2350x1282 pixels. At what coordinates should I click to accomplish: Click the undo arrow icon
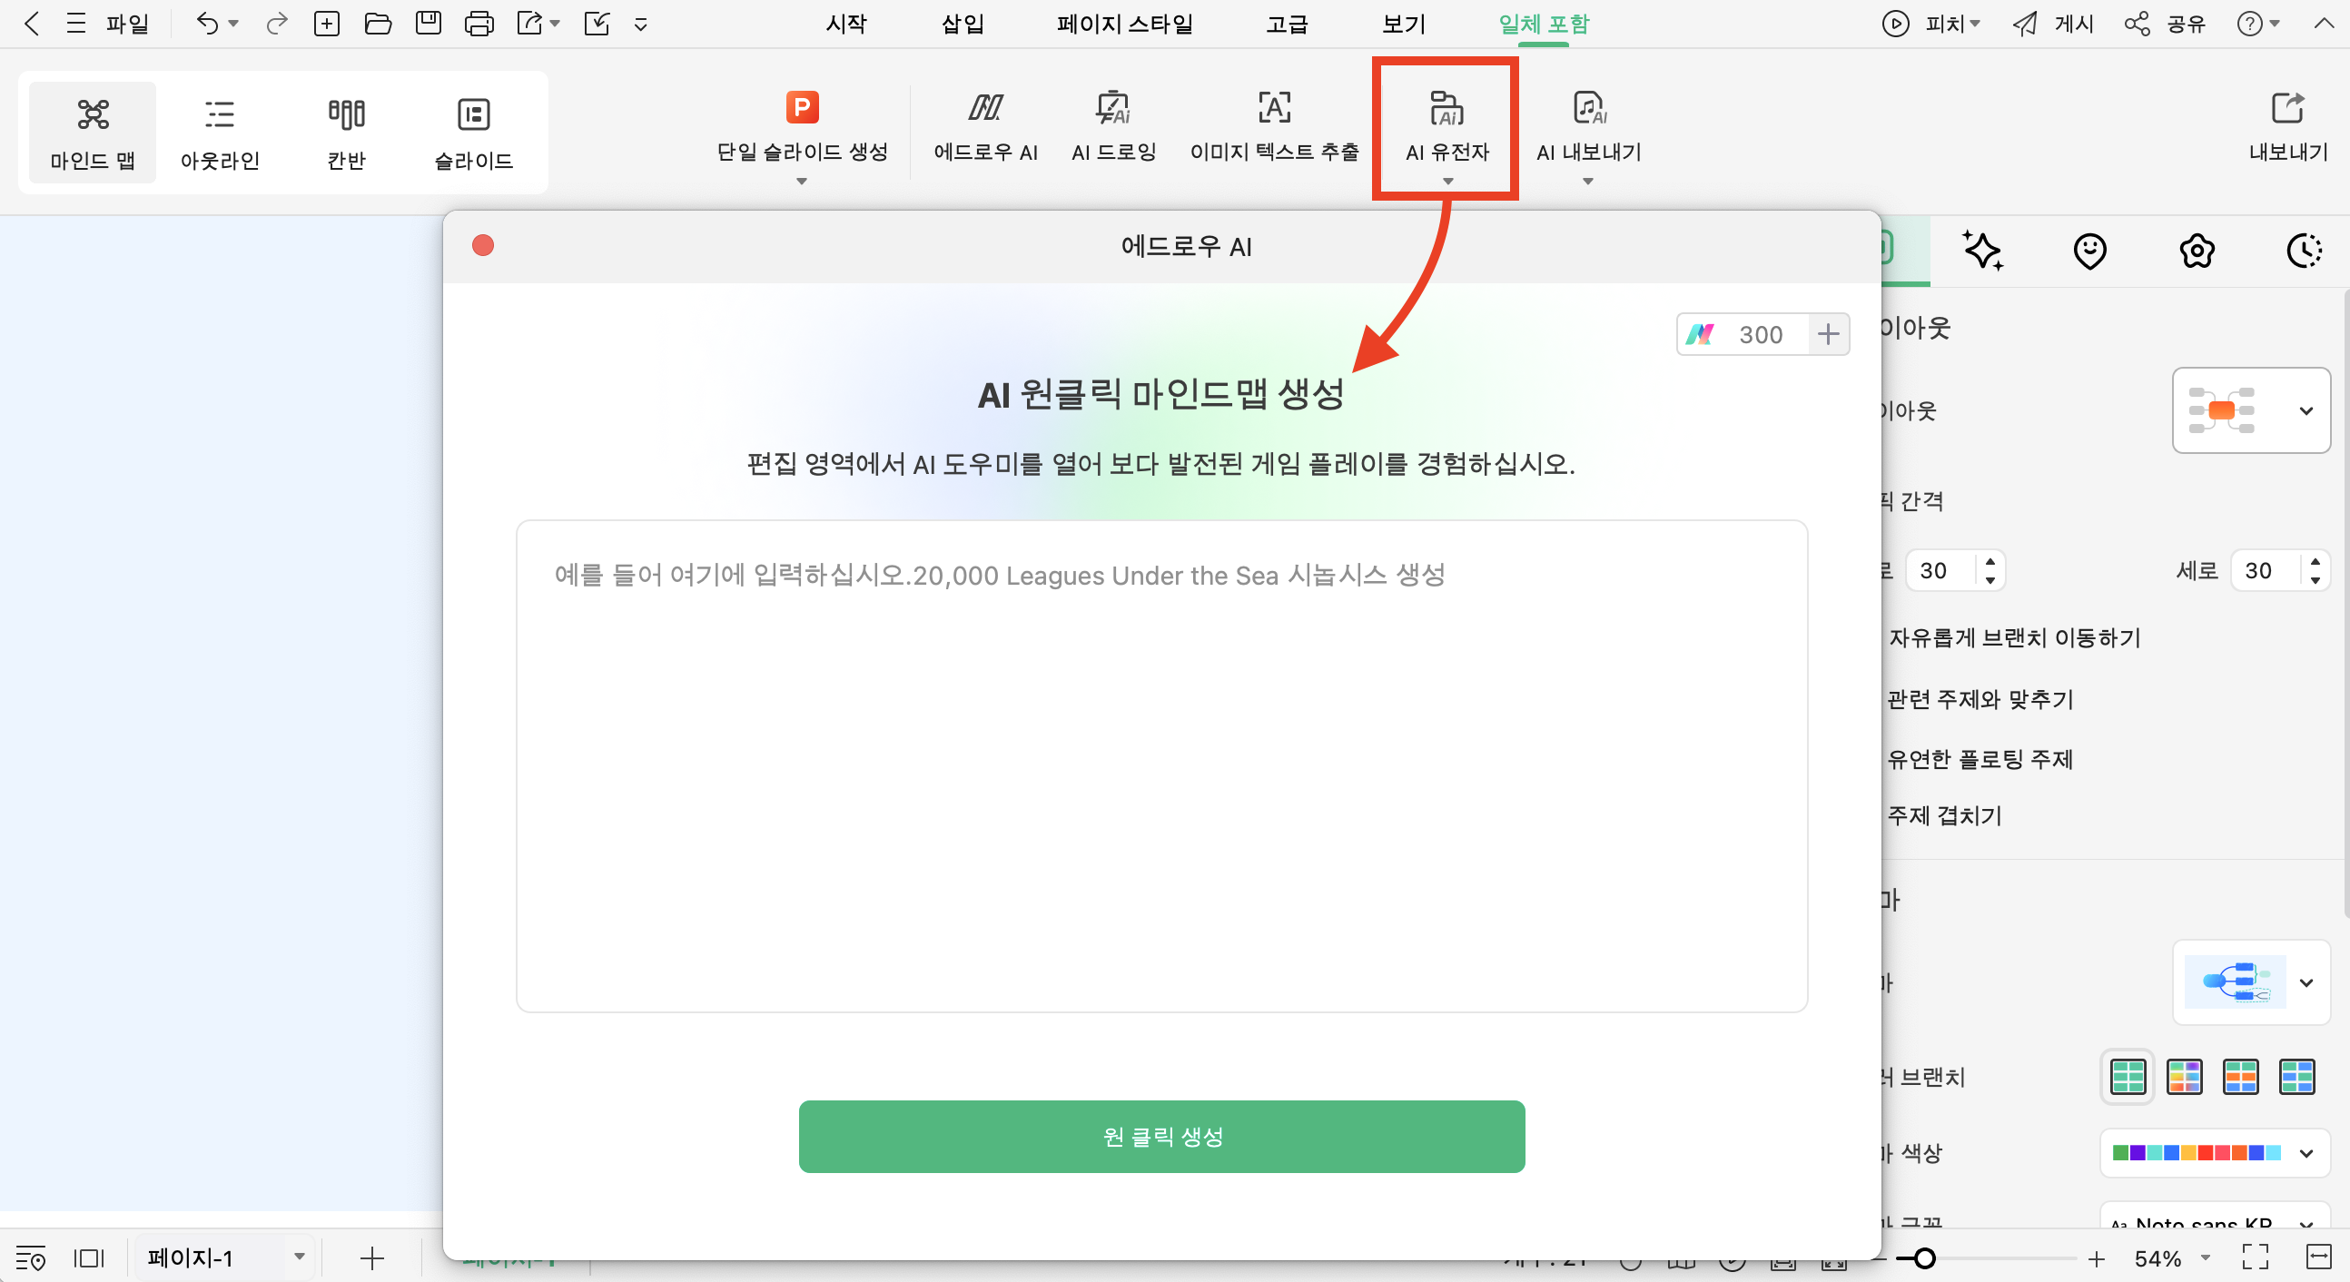pos(207,24)
